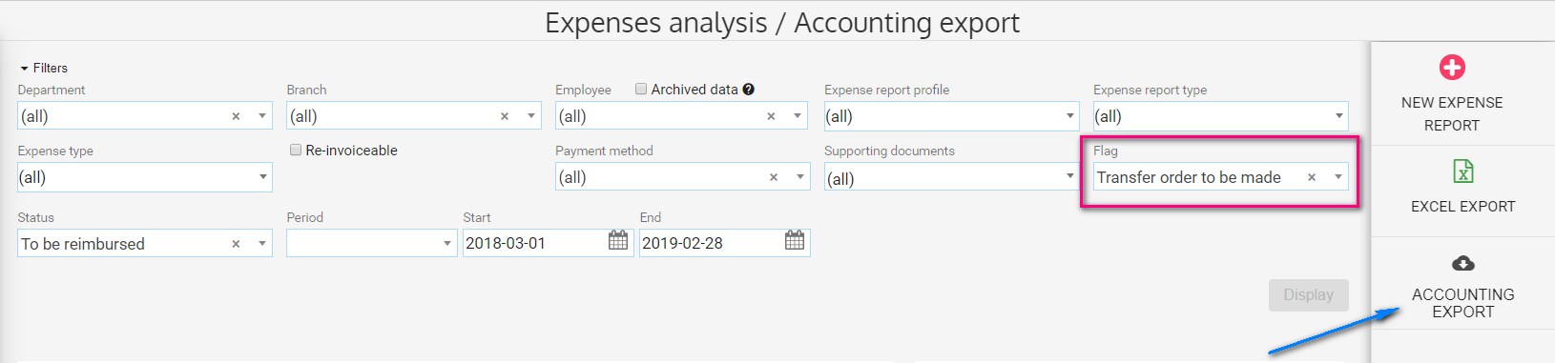Click the green Excel Export file icon
This screenshot has height=363, width=1555.
(1463, 171)
